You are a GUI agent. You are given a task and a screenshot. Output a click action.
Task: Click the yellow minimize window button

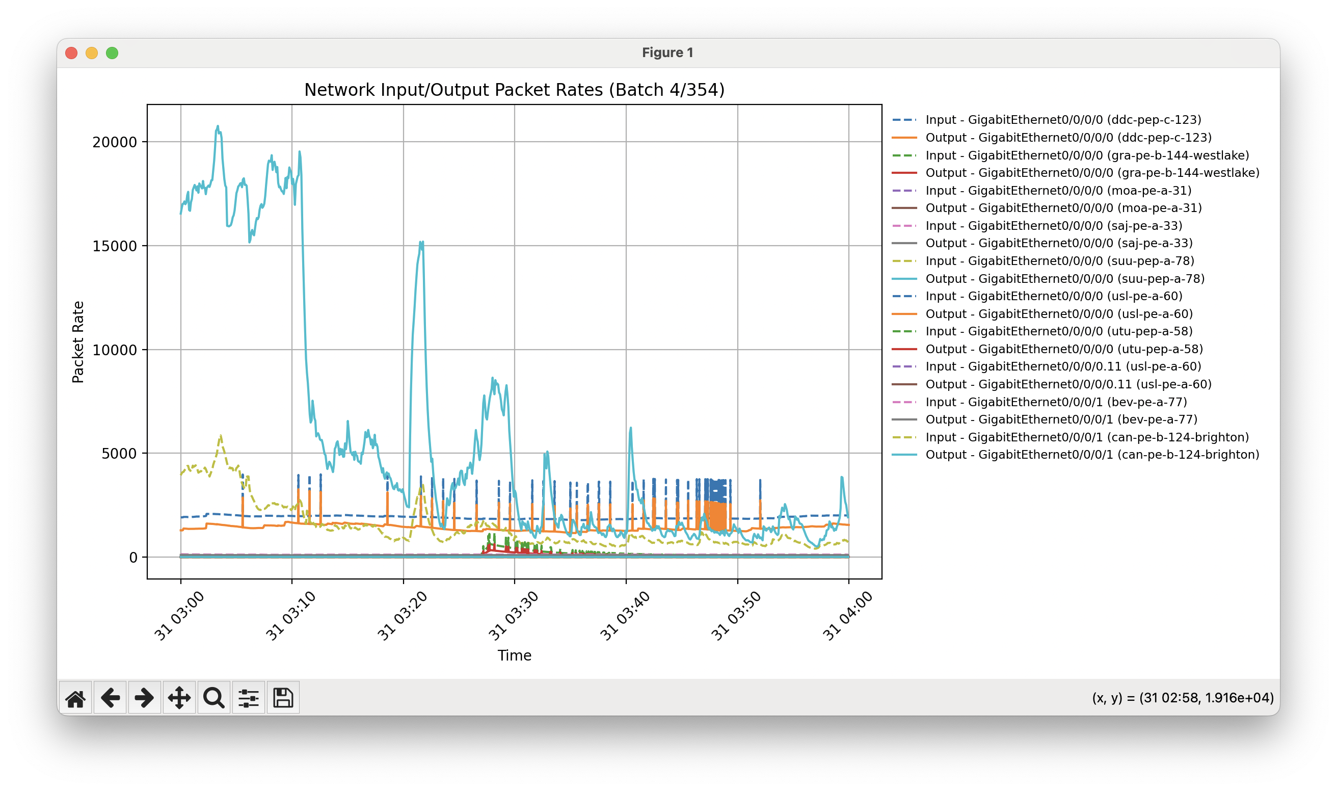92,53
